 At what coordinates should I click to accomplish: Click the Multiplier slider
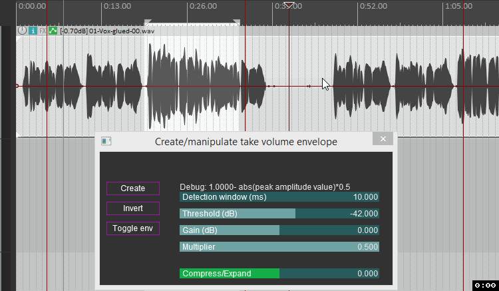(x=279, y=247)
